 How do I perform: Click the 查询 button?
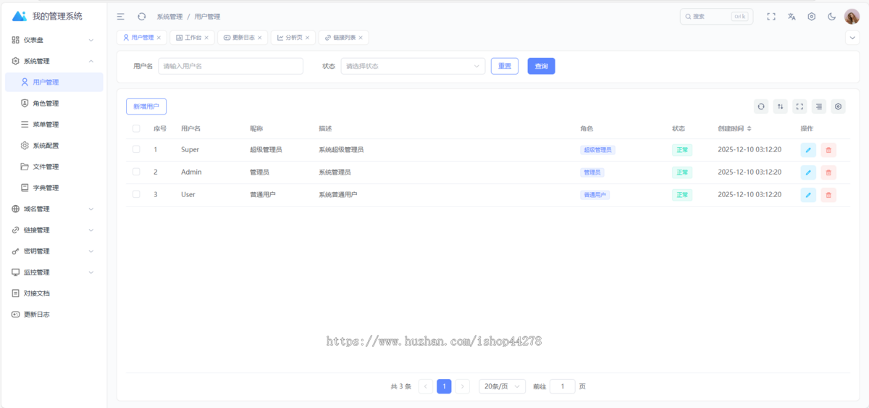[x=541, y=66]
